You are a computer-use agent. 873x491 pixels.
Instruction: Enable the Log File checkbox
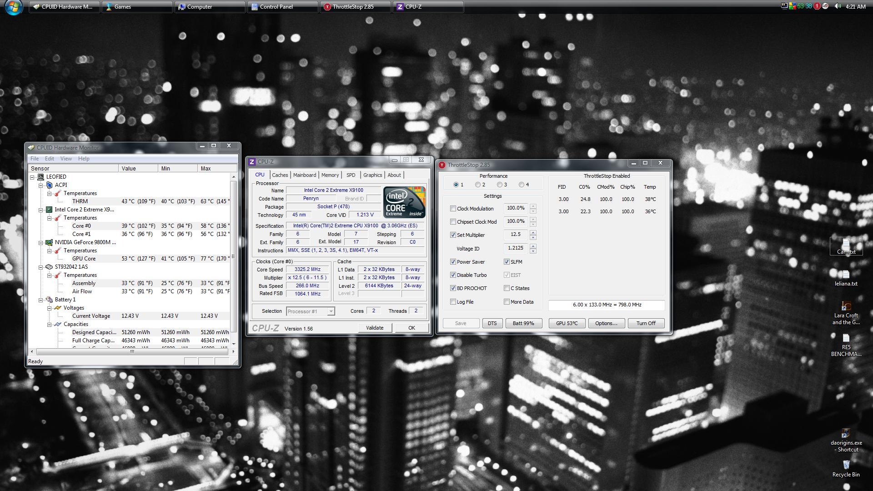pos(453,302)
